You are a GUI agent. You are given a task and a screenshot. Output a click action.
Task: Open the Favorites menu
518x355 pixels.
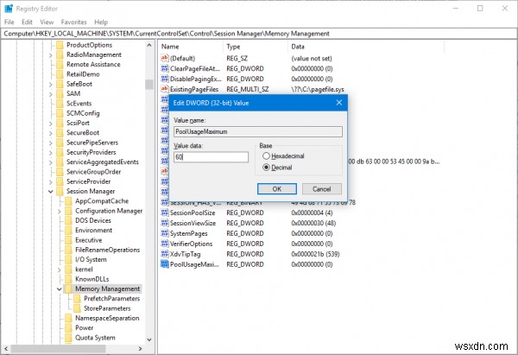(x=73, y=22)
